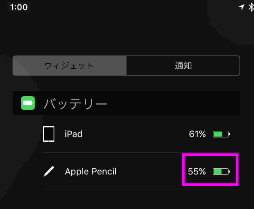This screenshot has width=254, height=209.
Task: Tap the location arrow status icon
Action: pyautogui.click(x=242, y=7)
